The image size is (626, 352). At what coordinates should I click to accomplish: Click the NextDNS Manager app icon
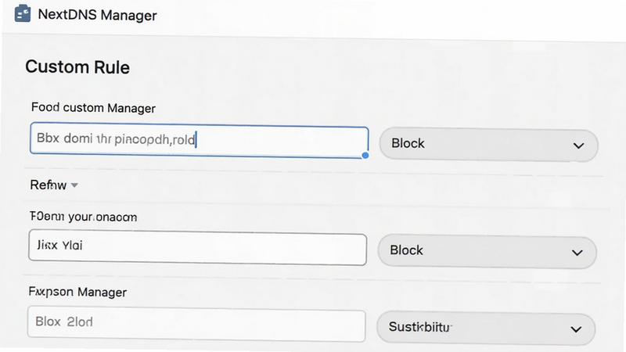[x=23, y=13]
